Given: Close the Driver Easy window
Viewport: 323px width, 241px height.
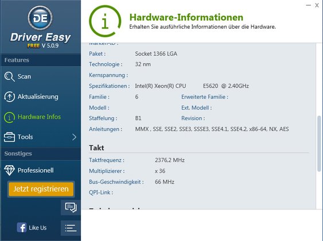Looking at the screenshot, I should pyautogui.click(x=317, y=5).
